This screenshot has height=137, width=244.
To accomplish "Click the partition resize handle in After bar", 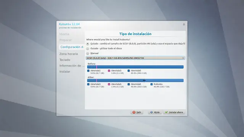I will pos(144,80).
